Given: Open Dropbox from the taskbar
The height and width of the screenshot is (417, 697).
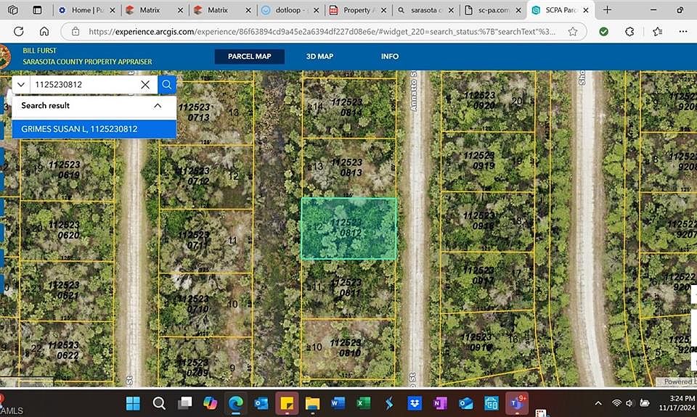Looking at the screenshot, I should 415,403.
